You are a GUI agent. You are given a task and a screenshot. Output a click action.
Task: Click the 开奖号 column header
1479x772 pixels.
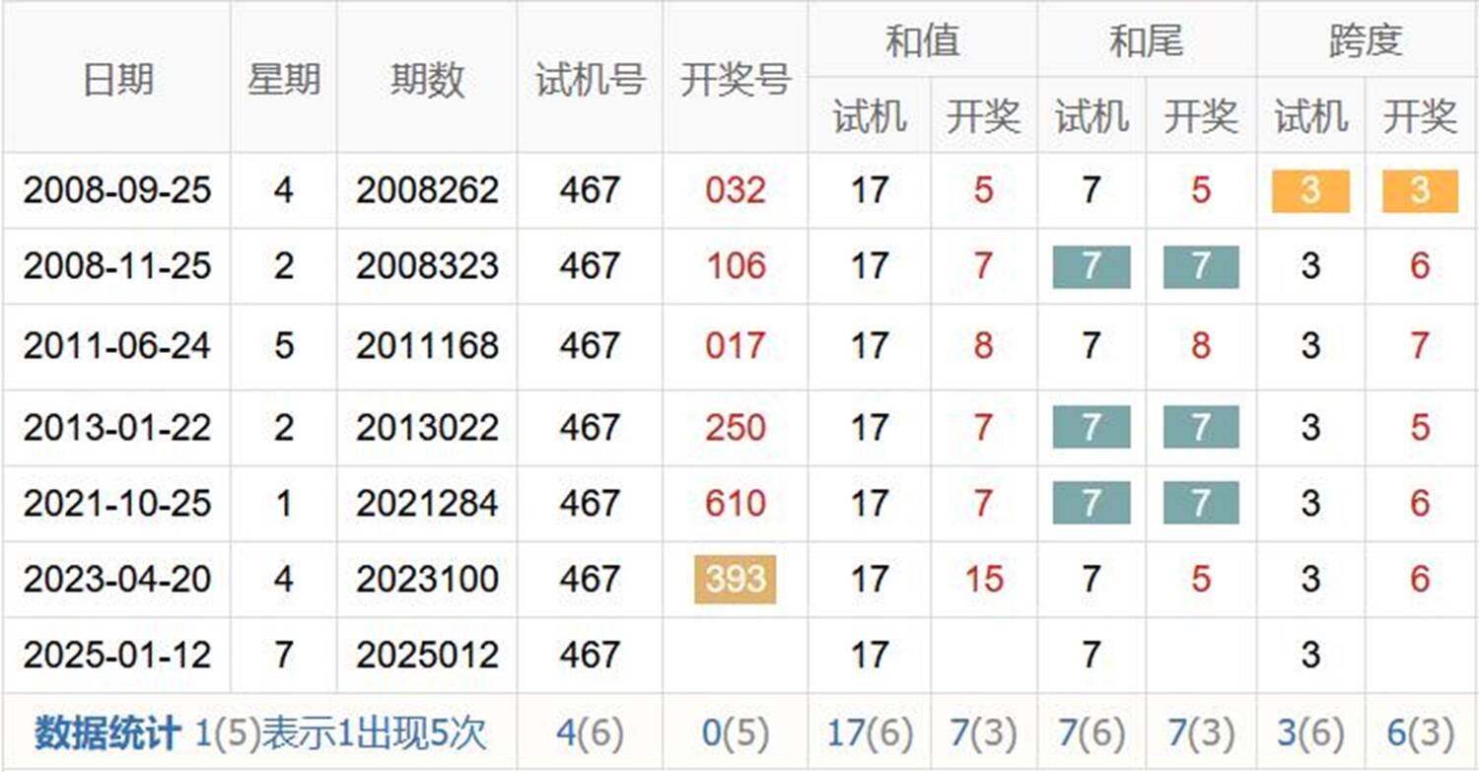click(x=736, y=79)
